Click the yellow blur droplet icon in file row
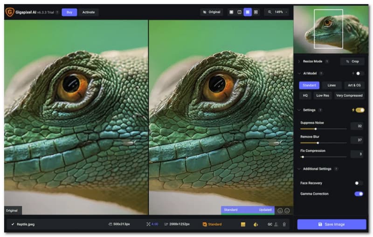This screenshot has height=237, width=373. click(256, 224)
